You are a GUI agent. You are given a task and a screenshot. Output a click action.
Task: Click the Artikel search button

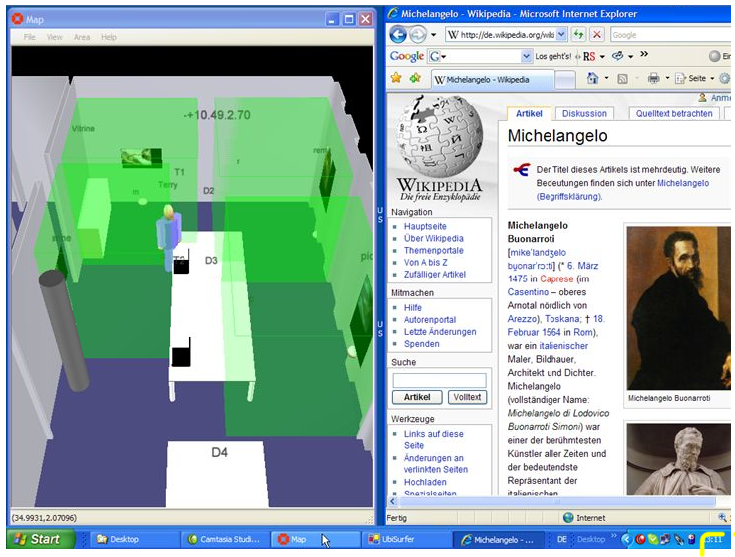point(417,397)
